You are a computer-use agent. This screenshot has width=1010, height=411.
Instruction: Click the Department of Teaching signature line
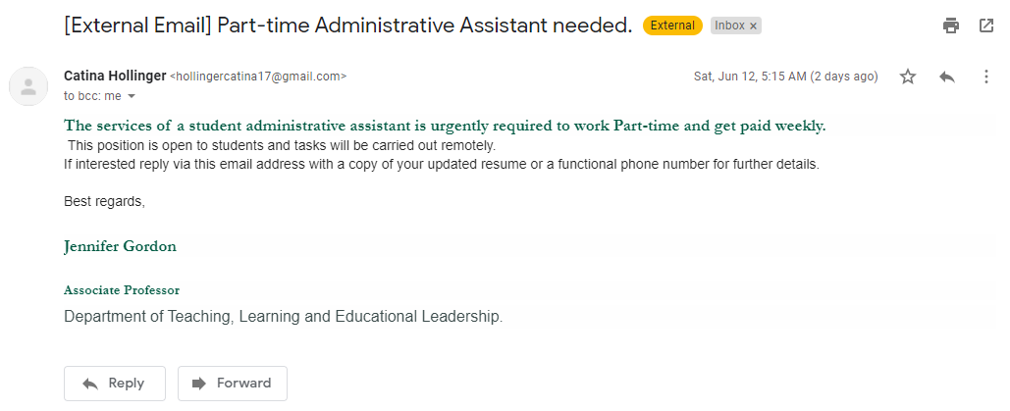pos(283,317)
